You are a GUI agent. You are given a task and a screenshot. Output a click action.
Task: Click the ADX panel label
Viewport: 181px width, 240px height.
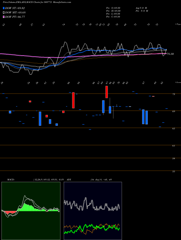coord(69,180)
